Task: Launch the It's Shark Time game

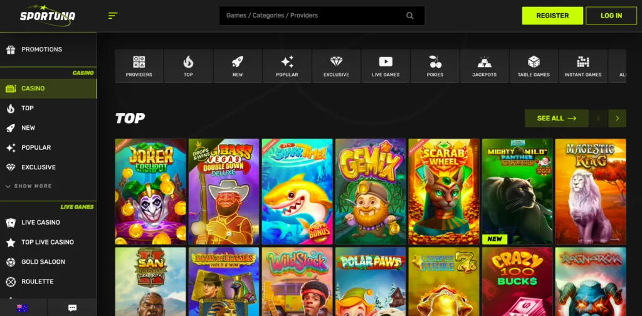Action: tap(297, 192)
